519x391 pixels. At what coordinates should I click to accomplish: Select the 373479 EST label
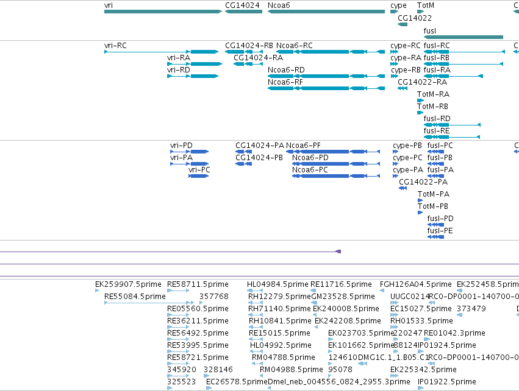pos(471,309)
